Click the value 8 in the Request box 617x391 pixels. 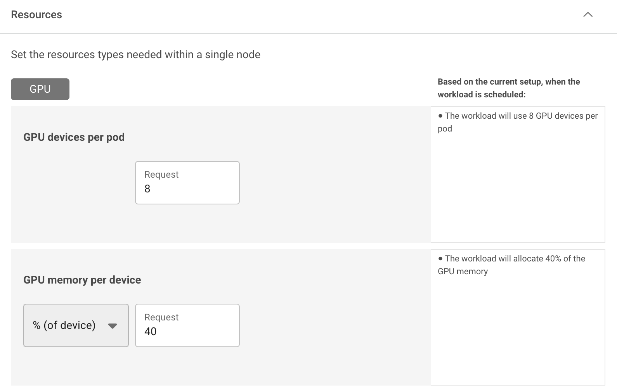coord(147,189)
